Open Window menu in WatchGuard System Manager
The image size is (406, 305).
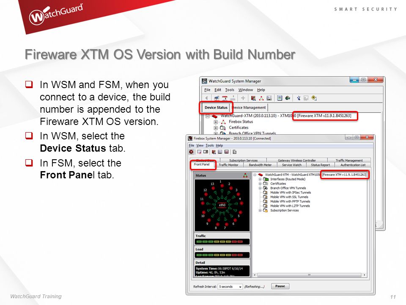click(x=245, y=90)
